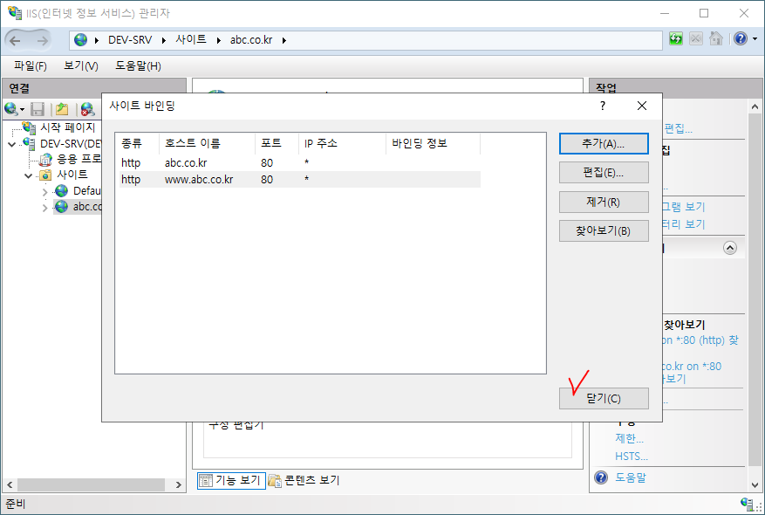This screenshot has width=765, height=515.
Task: Expand the abc.co.kr site node
Action: [44, 208]
